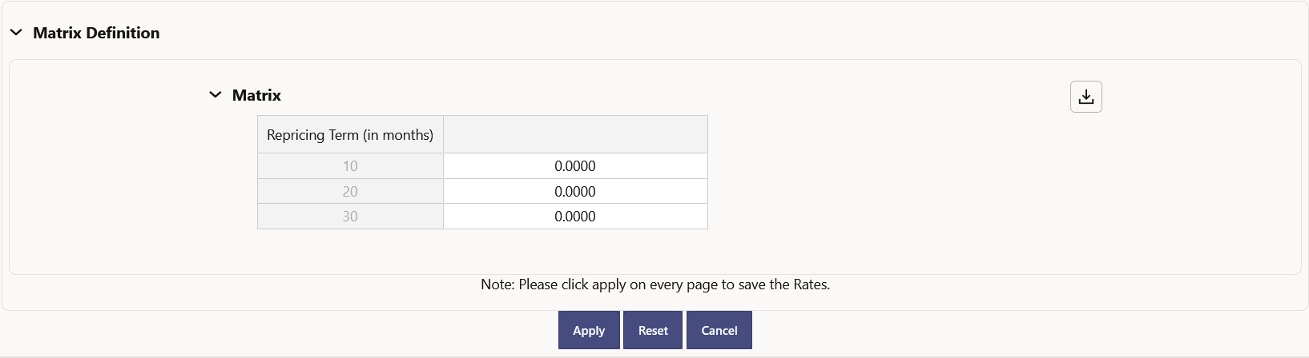The width and height of the screenshot is (1309, 358).
Task: Click the Matrix heading label
Action: tap(256, 95)
